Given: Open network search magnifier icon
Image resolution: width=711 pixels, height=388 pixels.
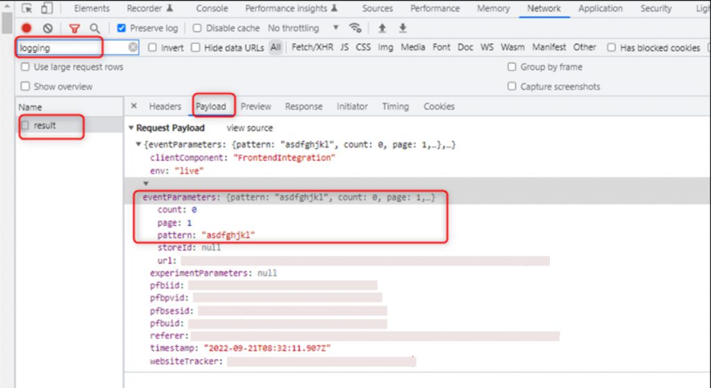Looking at the screenshot, I should pos(94,28).
